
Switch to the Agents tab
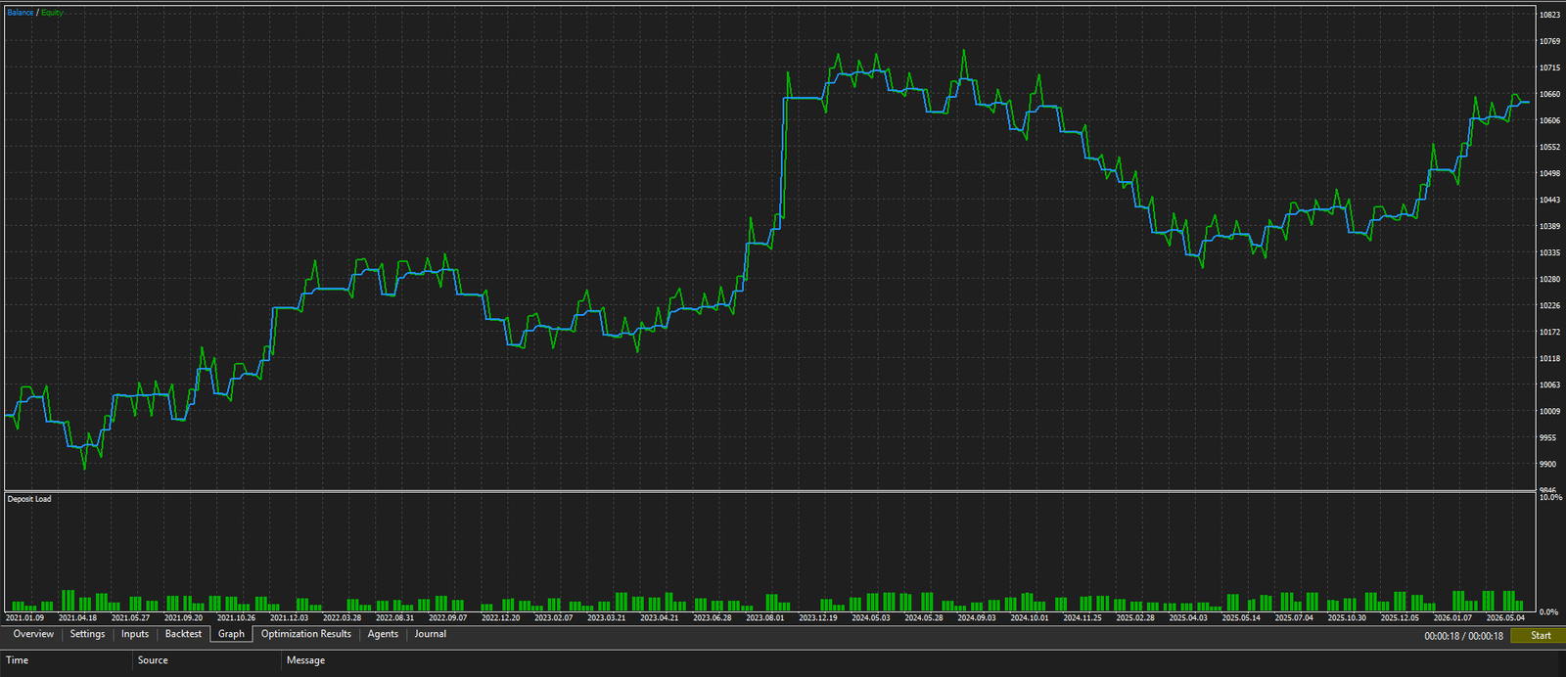383,634
